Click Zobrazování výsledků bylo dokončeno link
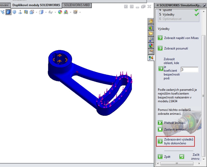 tap(179, 141)
